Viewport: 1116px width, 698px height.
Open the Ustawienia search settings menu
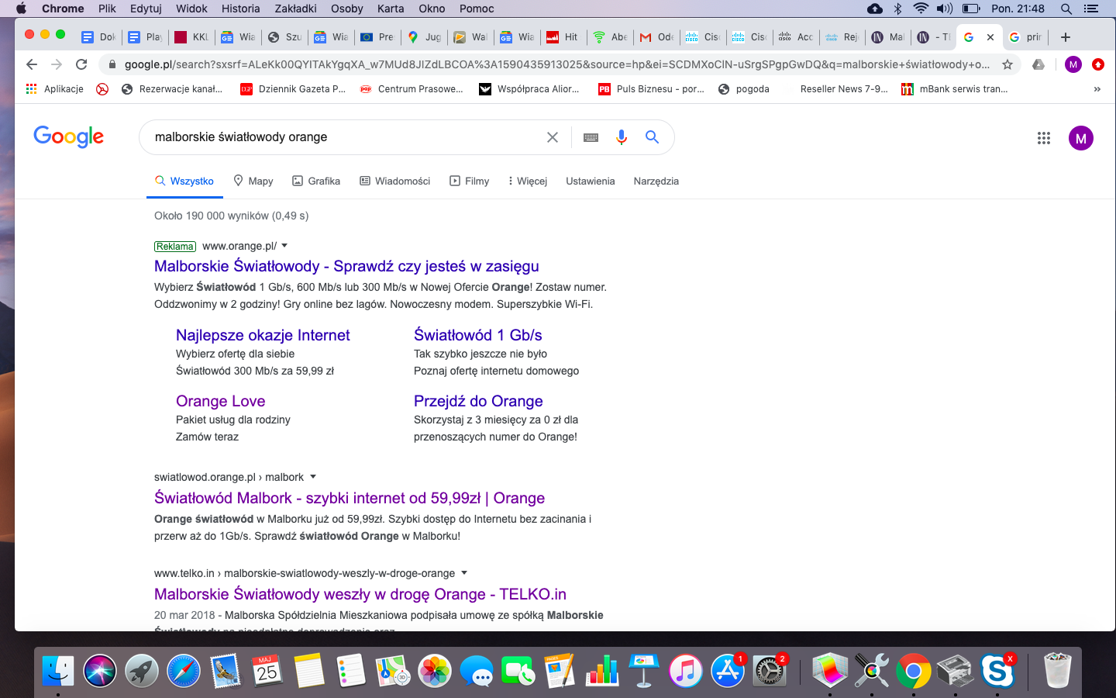point(591,181)
